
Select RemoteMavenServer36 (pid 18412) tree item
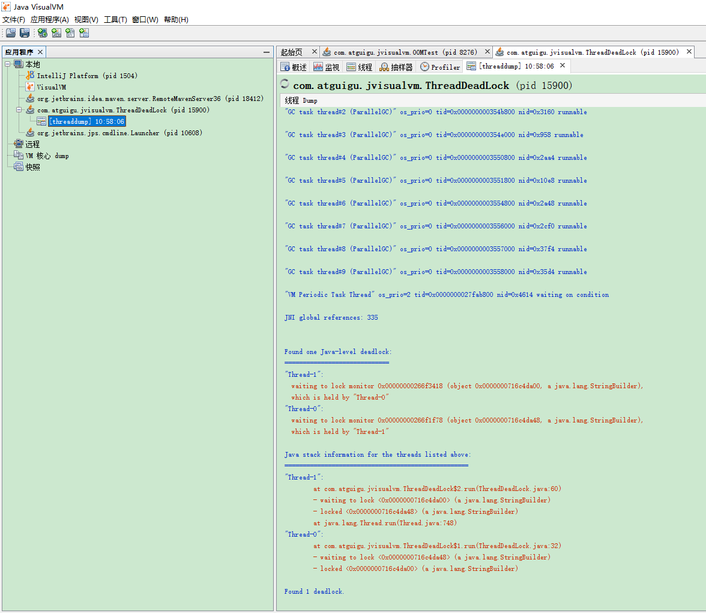tap(150, 99)
